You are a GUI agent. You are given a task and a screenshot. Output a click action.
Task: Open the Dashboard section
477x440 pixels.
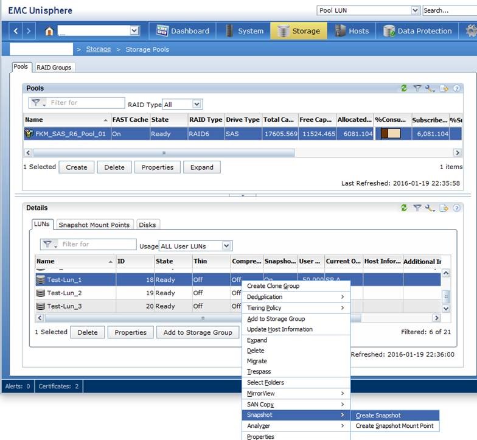point(183,30)
